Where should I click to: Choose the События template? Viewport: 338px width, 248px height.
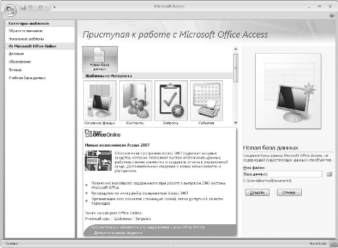[x=206, y=103]
